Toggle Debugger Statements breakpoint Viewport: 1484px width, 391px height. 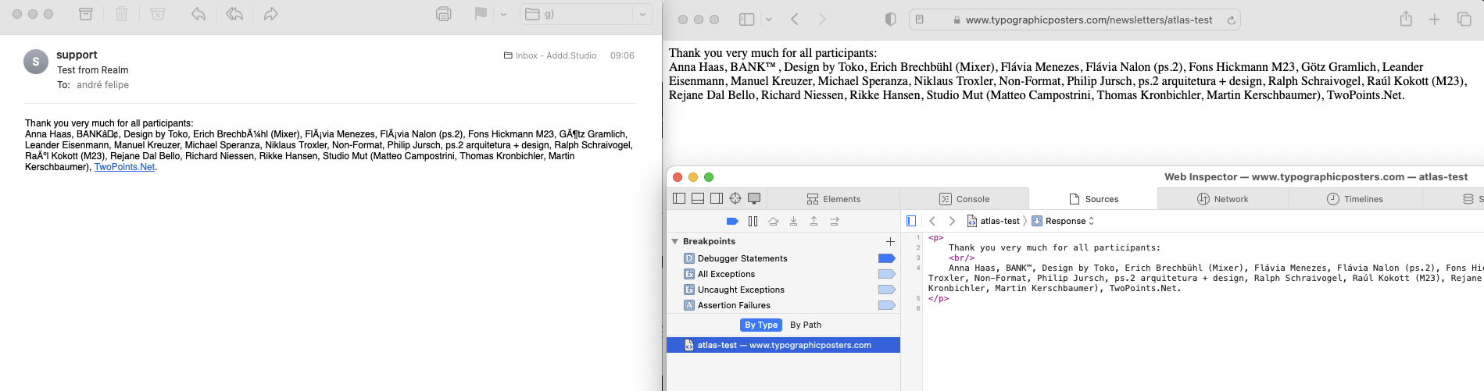point(886,258)
